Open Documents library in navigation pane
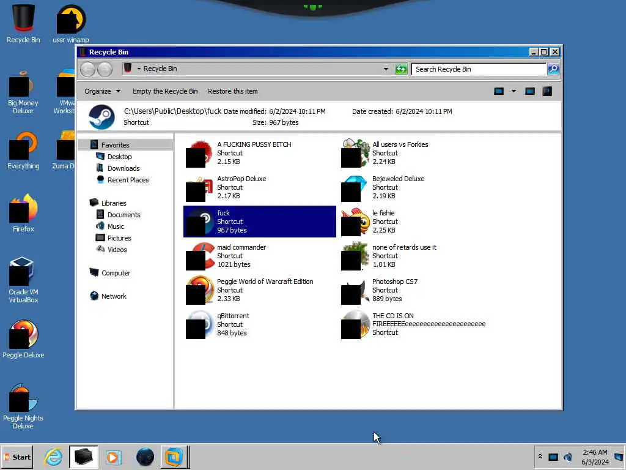 click(123, 215)
